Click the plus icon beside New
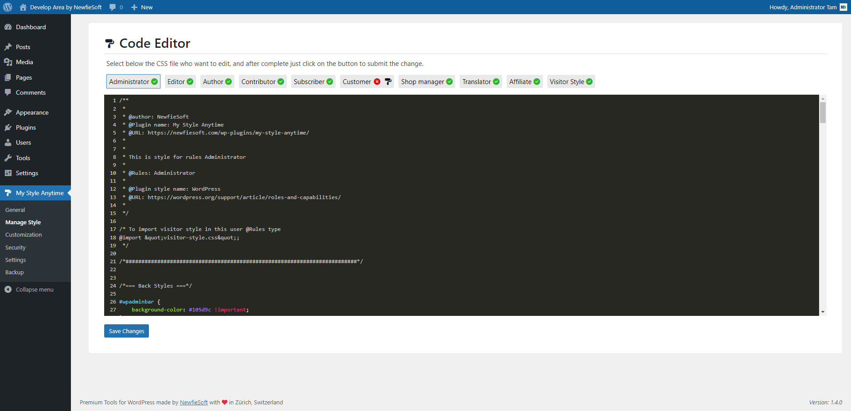851x411 pixels. point(134,7)
